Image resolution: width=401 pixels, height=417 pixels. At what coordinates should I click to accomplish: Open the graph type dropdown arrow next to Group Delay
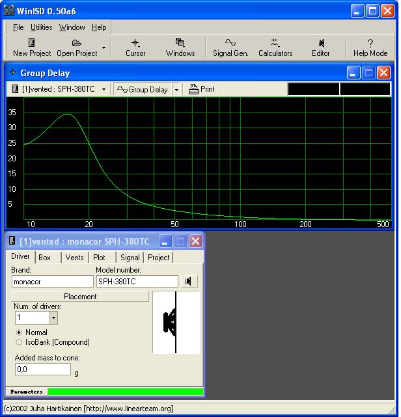tap(176, 90)
